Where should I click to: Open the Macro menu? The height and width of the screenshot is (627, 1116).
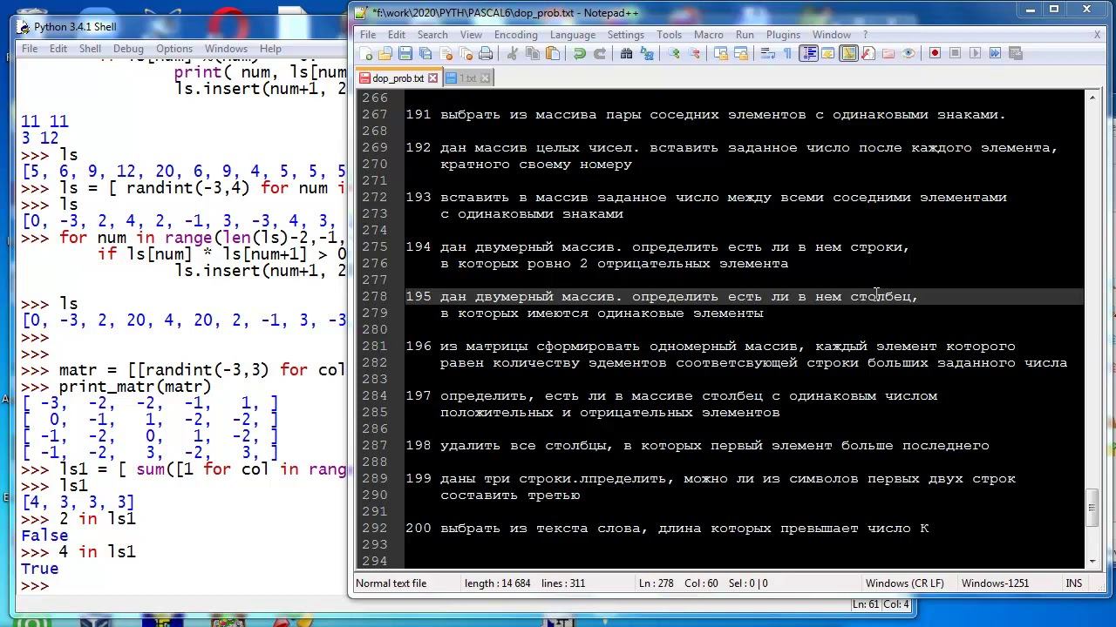point(708,35)
